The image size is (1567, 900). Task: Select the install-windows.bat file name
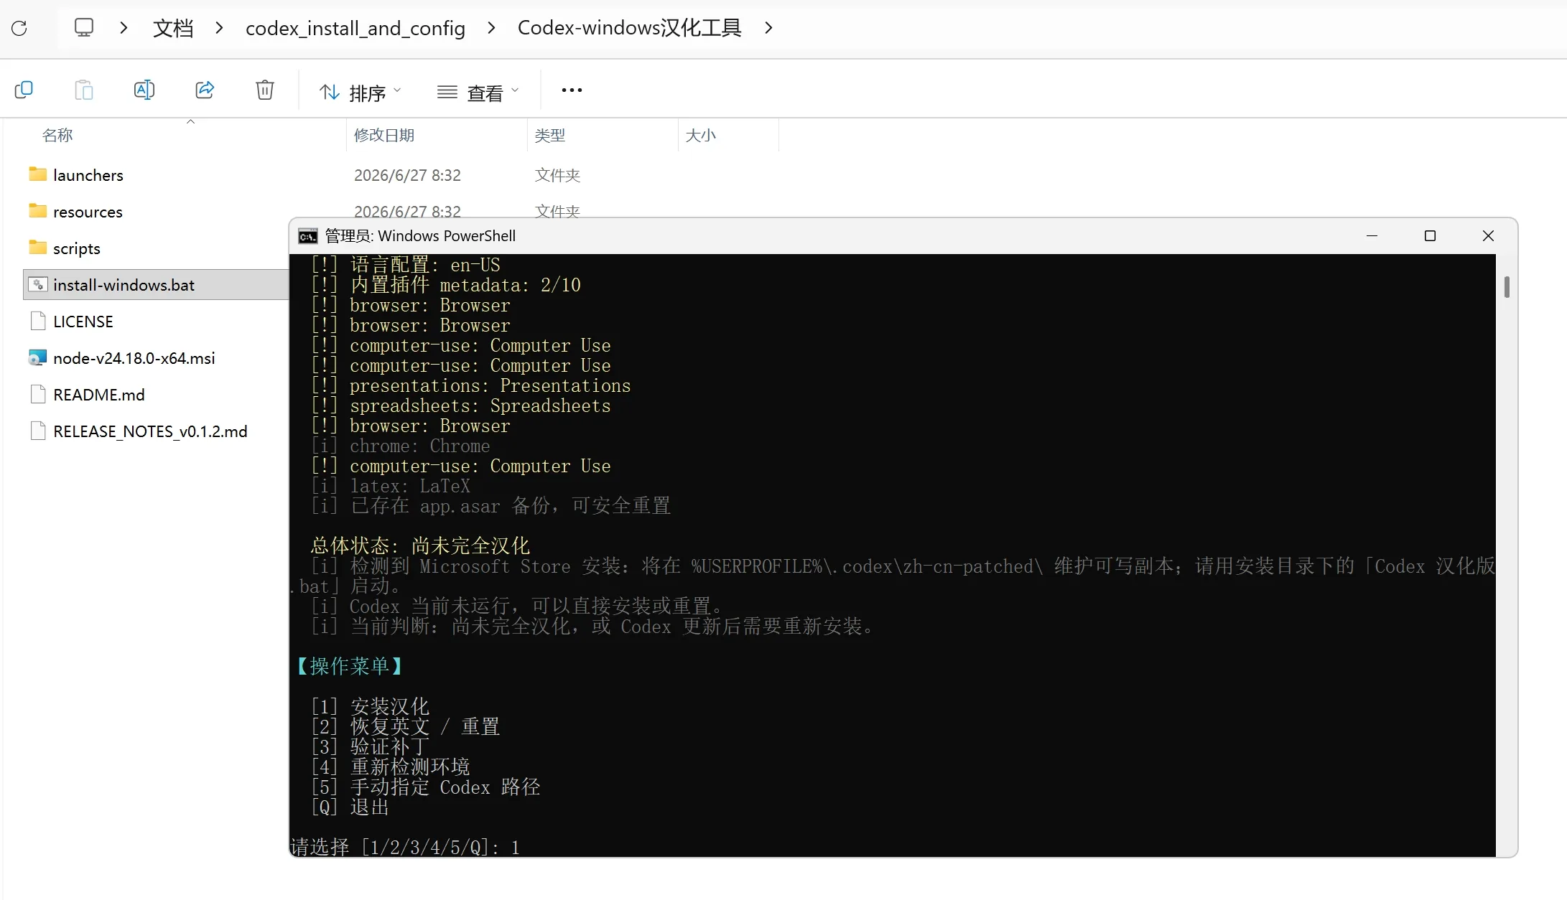(x=124, y=285)
